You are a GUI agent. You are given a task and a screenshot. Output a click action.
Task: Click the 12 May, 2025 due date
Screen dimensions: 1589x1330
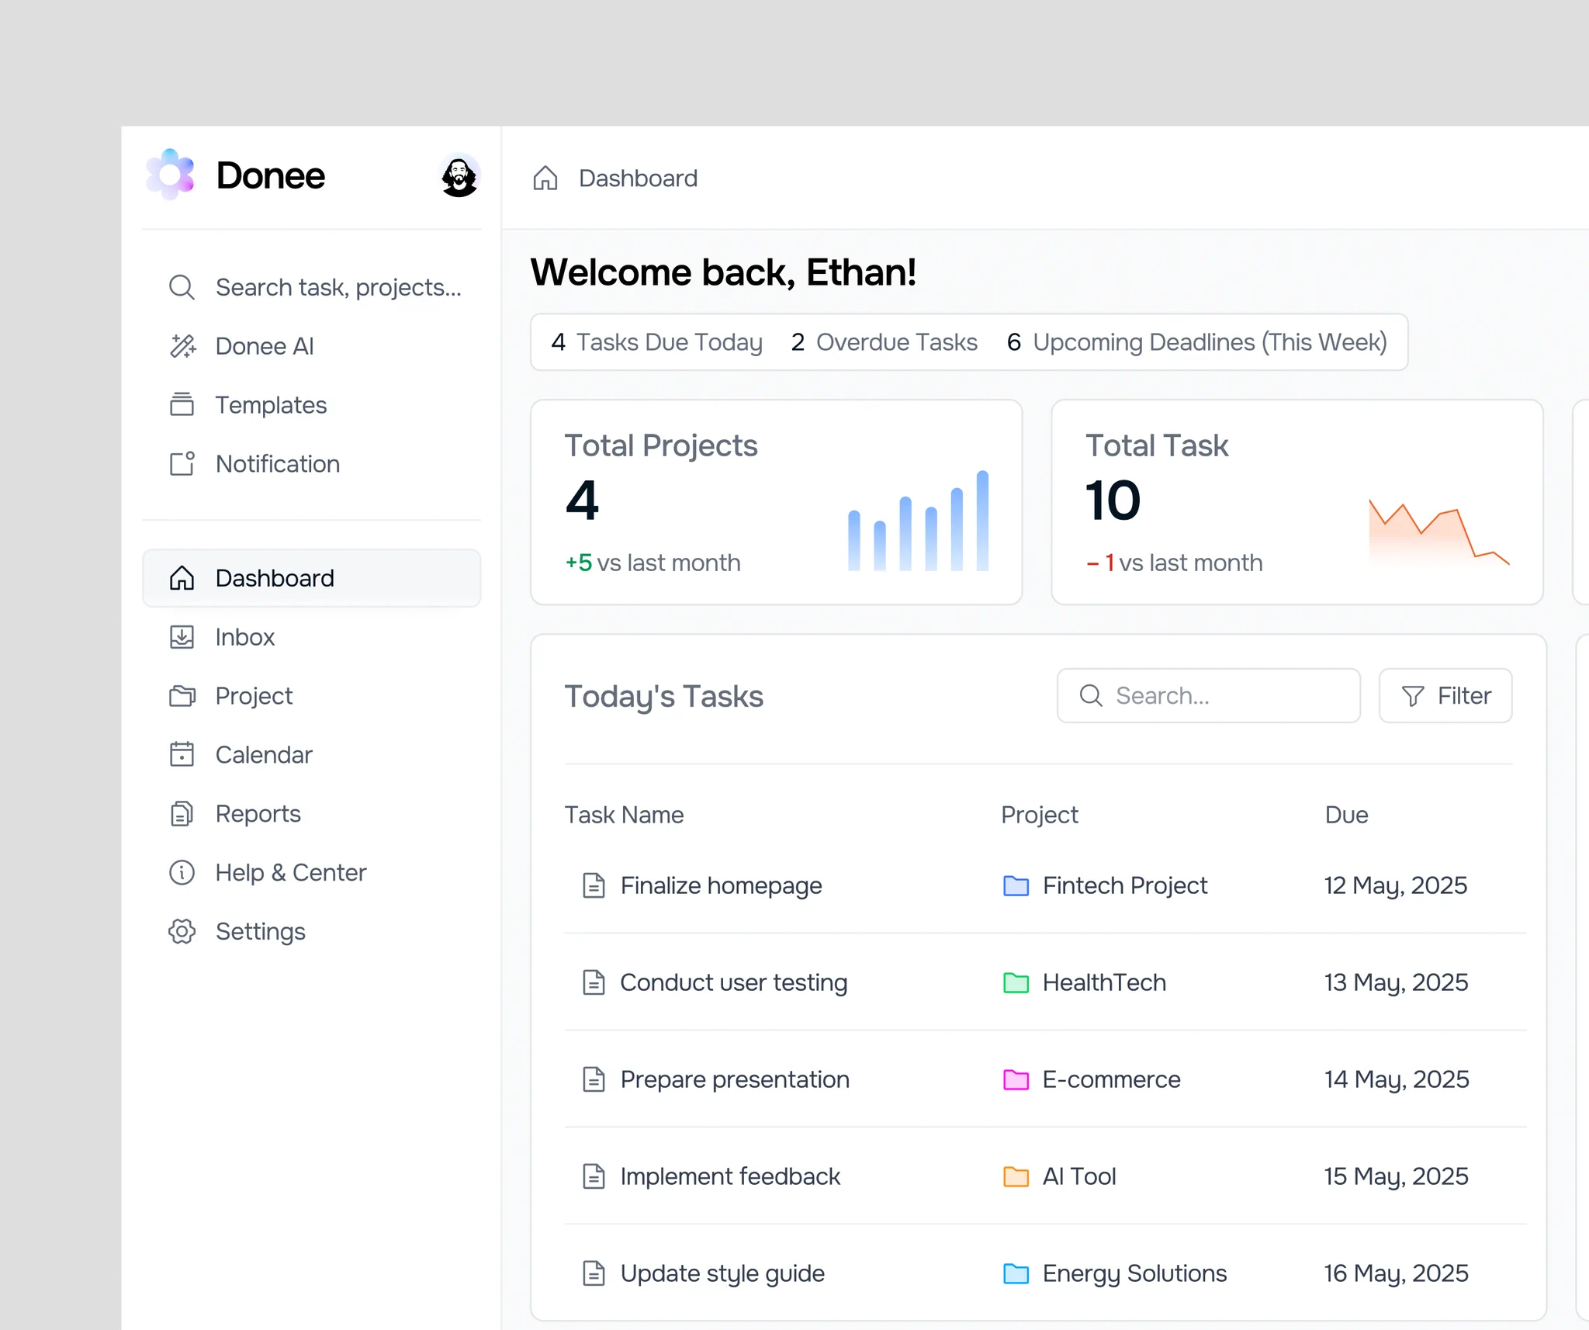coord(1395,885)
